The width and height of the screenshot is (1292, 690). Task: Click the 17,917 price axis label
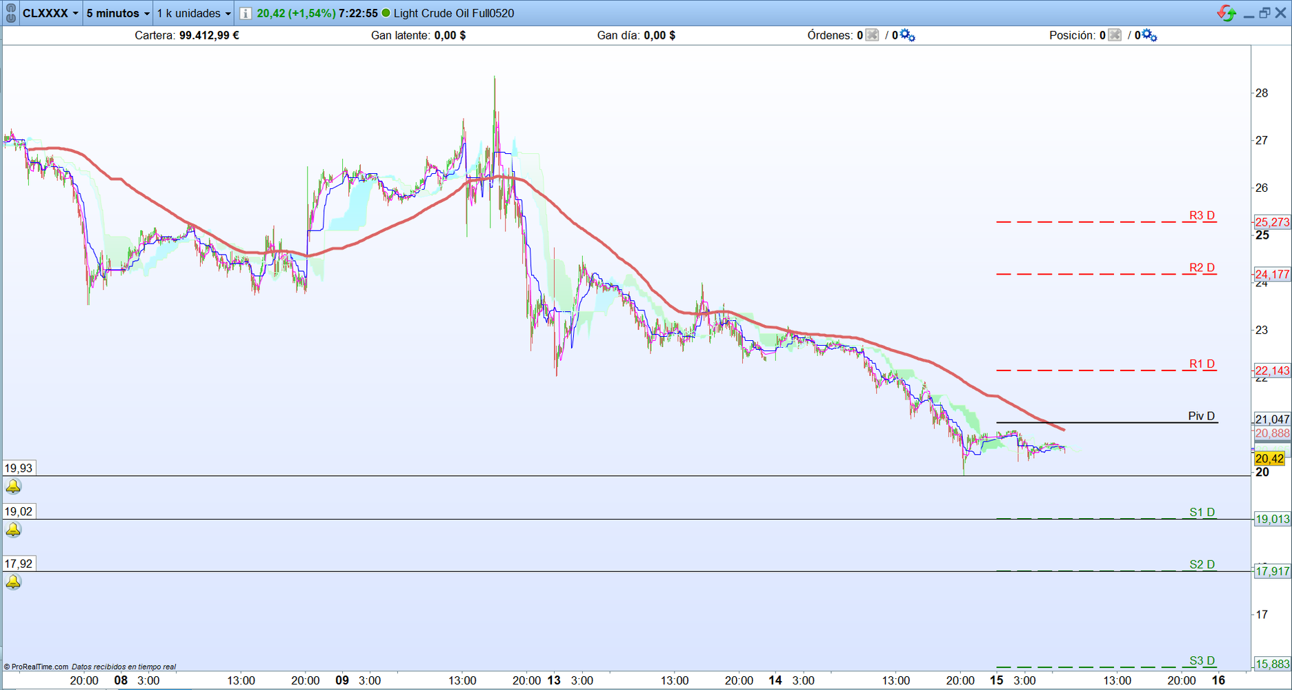click(x=1272, y=571)
